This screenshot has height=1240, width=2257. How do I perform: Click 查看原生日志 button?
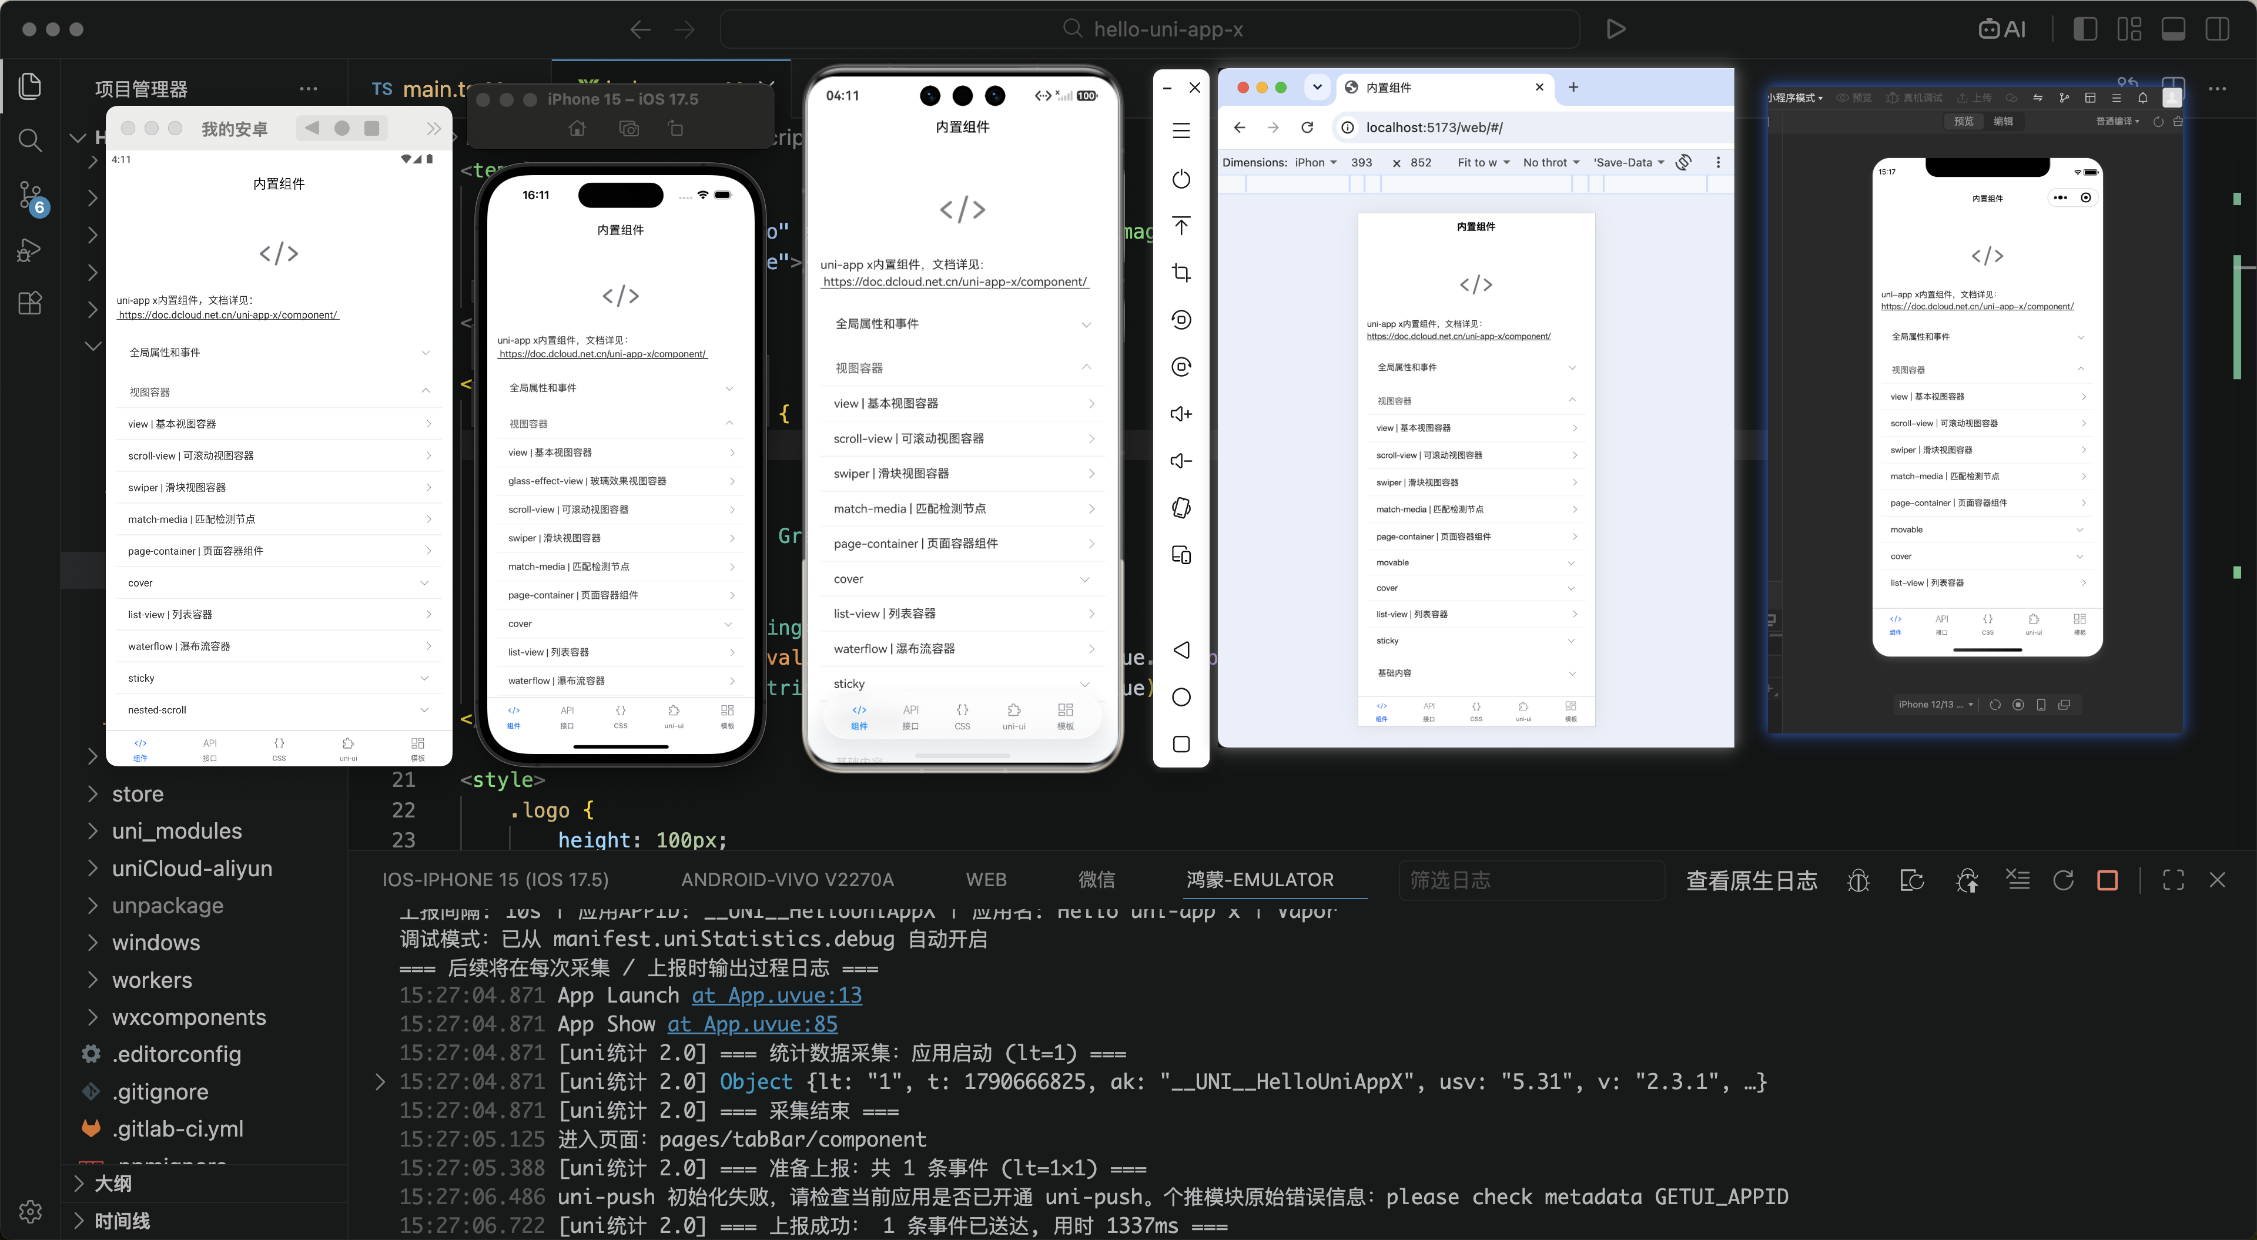click(1750, 881)
